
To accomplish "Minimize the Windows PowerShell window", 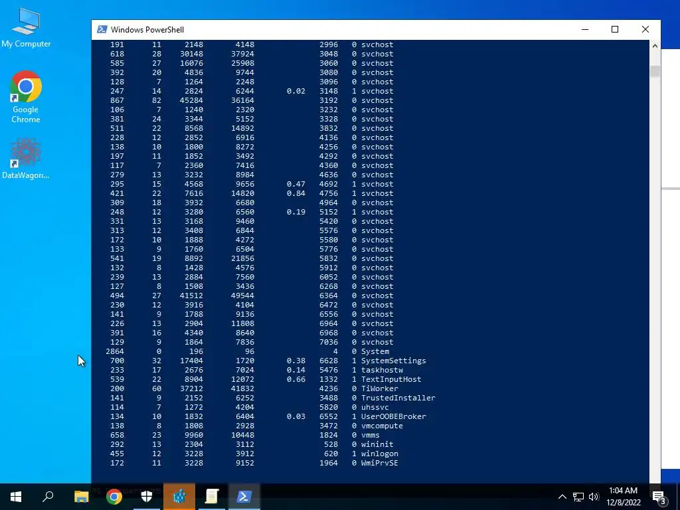I will 585,29.
